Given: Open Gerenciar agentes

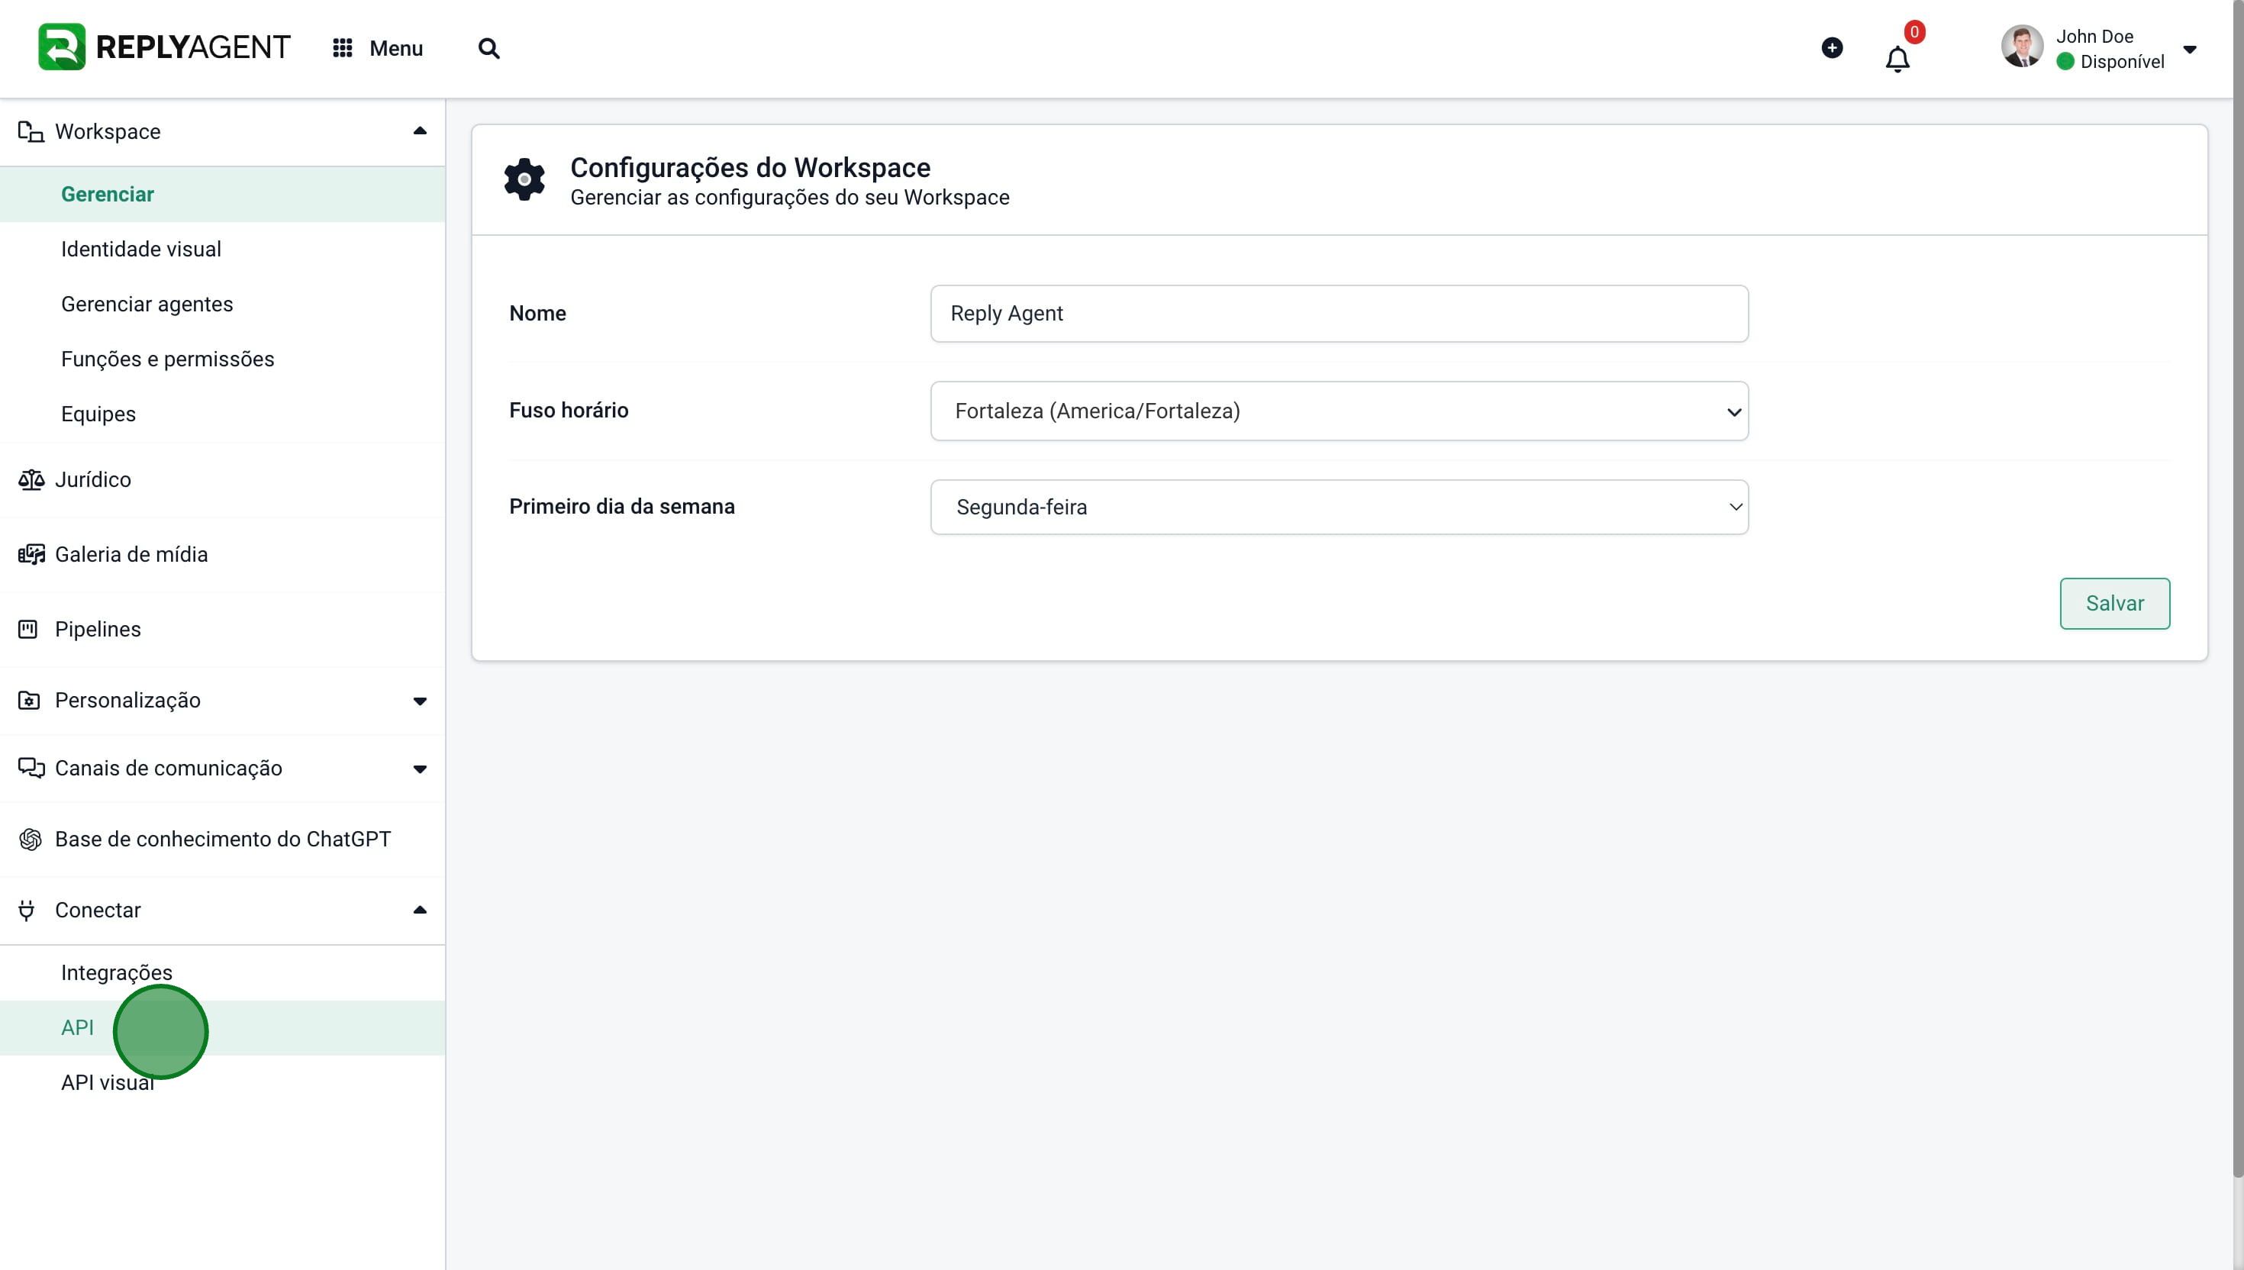Looking at the screenshot, I should click(222, 305).
